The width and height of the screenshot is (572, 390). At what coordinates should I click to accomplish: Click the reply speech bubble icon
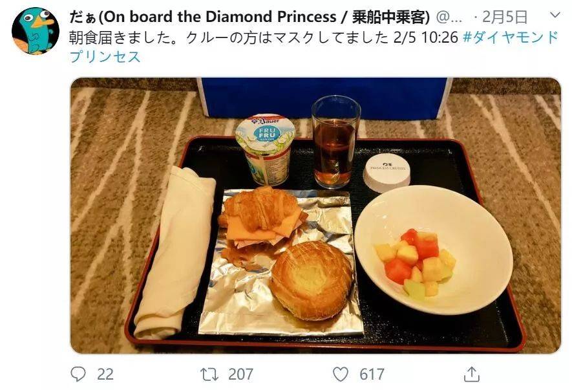[78, 374]
